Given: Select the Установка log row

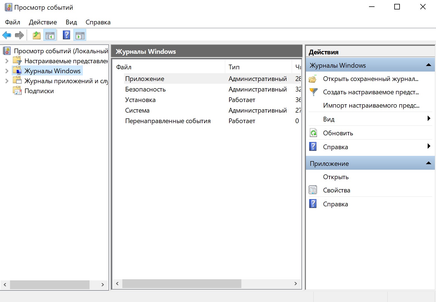Looking at the screenshot, I should tap(212, 100).
